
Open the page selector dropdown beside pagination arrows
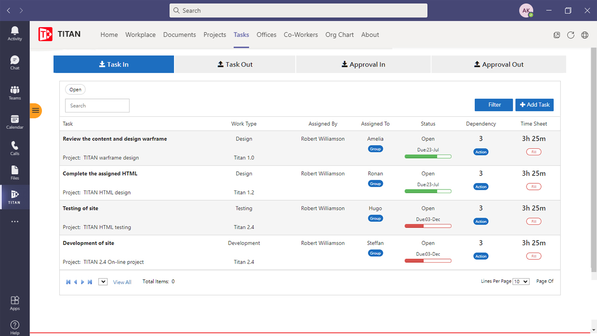coord(103,281)
